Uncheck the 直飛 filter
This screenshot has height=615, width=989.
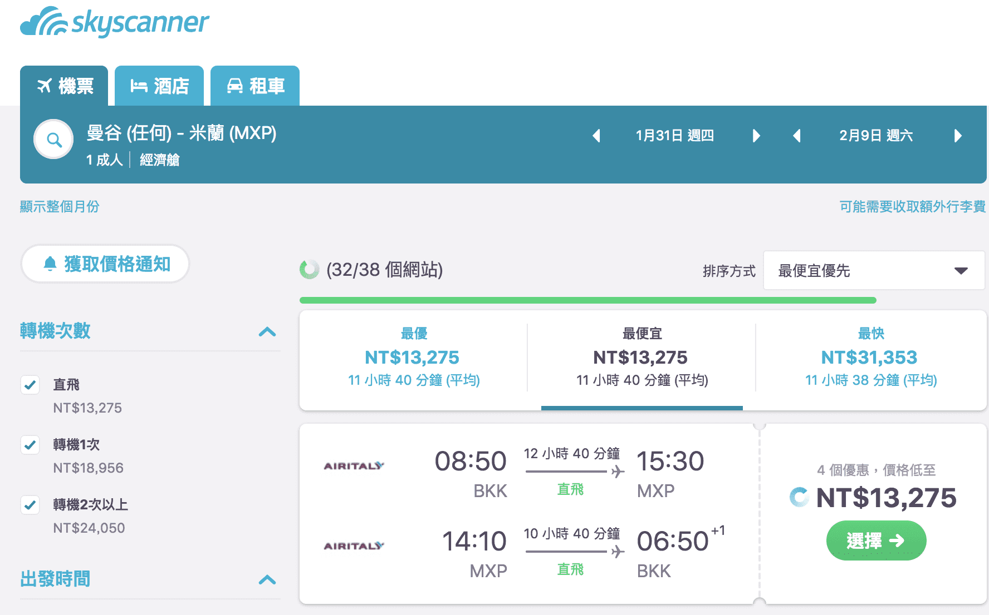[31, 385]
